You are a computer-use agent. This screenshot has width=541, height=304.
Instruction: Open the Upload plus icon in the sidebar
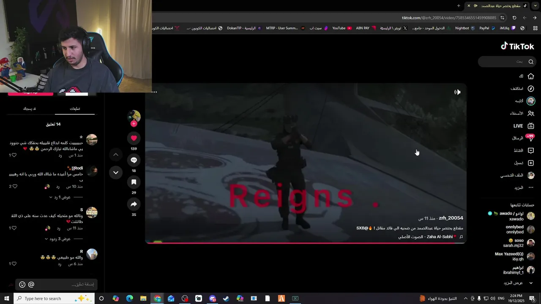point(531,163)
